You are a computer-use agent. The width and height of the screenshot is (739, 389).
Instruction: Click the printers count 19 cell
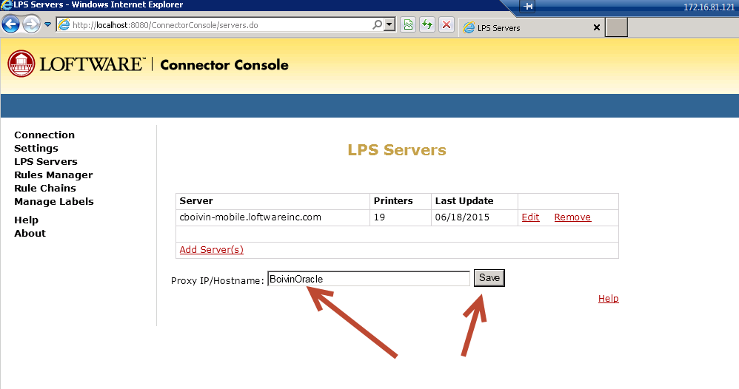(401, 217)
